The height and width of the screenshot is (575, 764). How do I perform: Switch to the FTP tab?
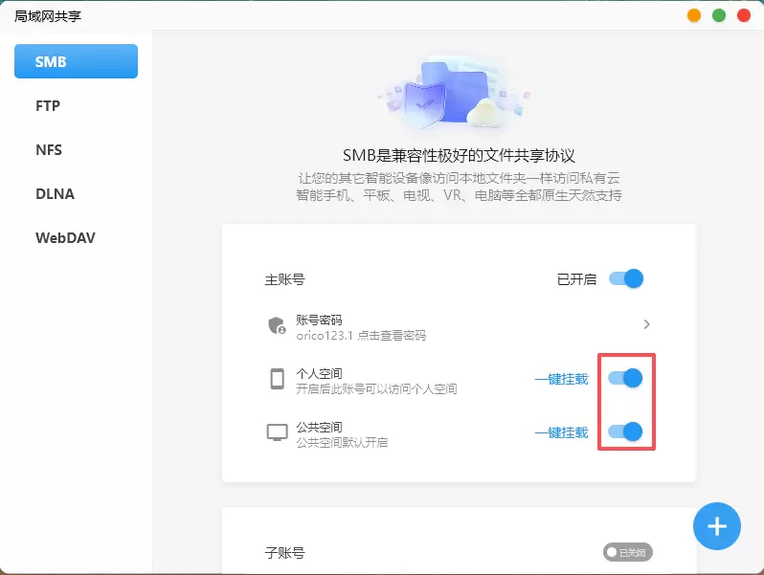(48, 106)
